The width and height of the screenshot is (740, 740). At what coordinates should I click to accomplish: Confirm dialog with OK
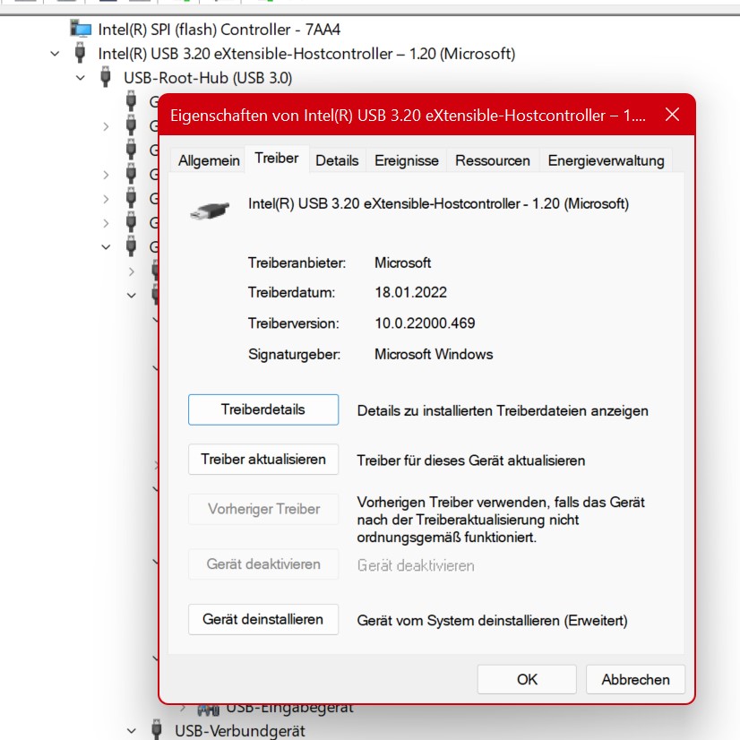(x=527, y=679)
